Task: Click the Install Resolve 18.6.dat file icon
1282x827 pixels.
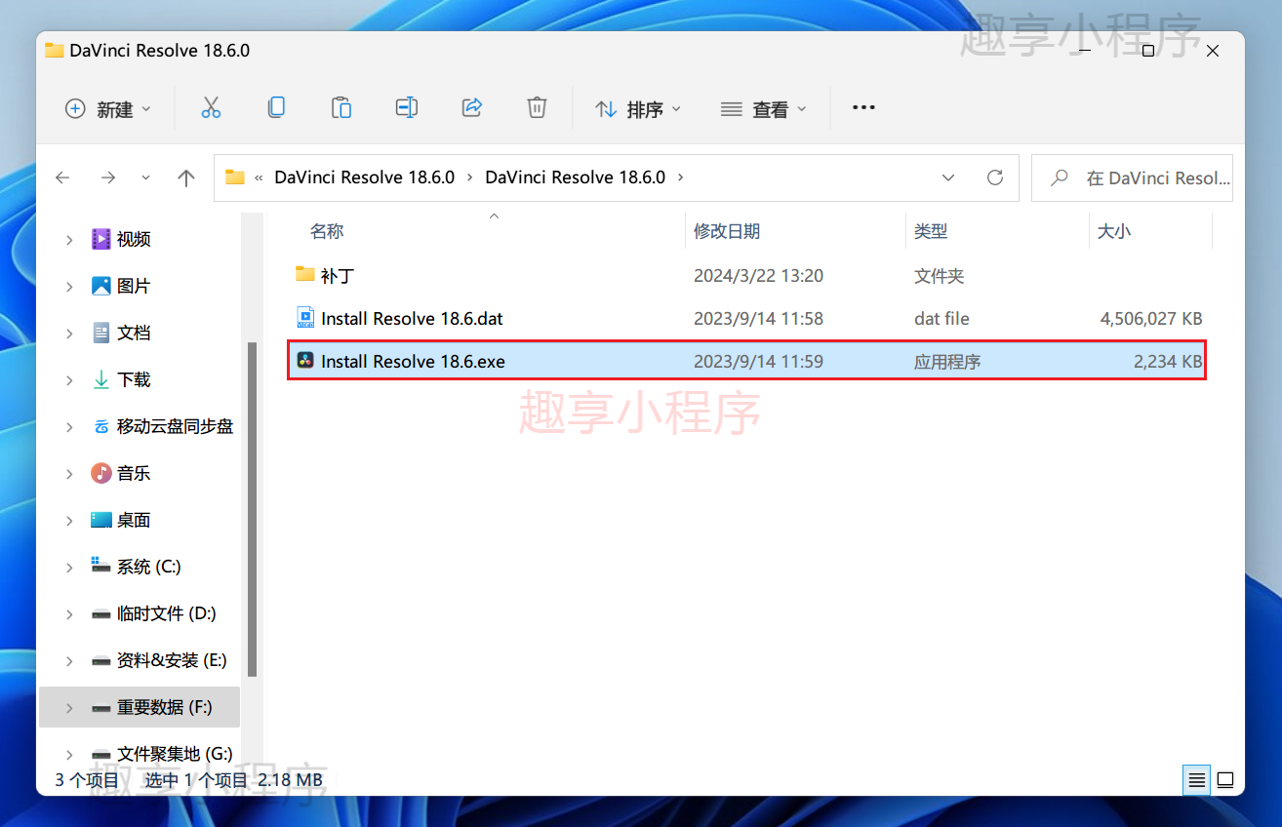Action: coord(305,318)
